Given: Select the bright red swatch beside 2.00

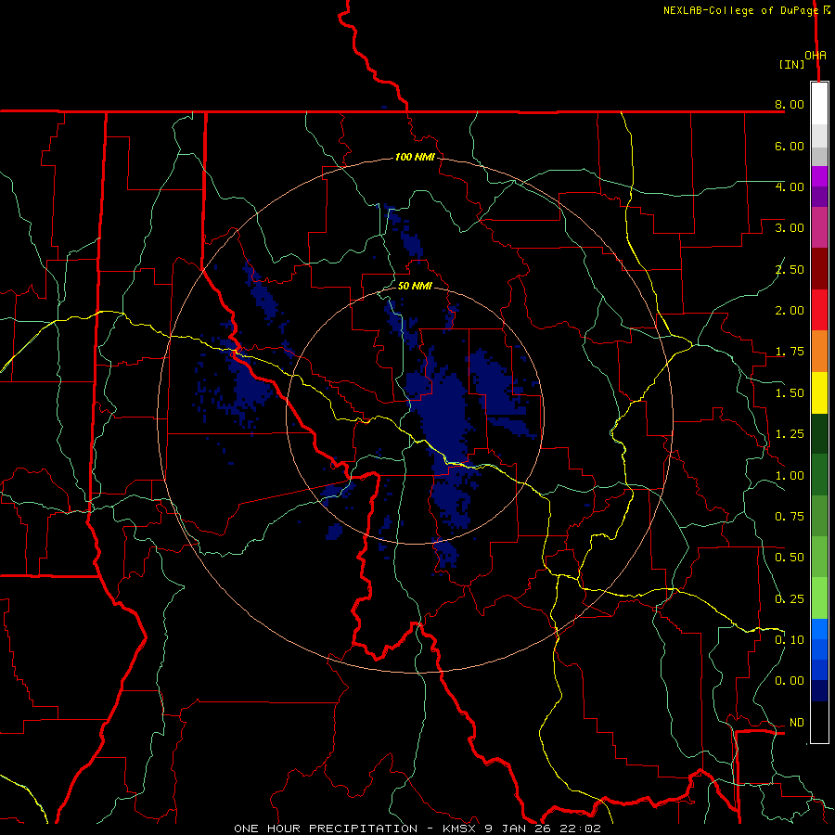Looking at the screenshot, I should pos(819,310).
